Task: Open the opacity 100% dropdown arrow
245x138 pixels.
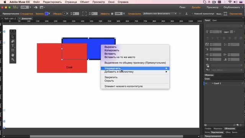Action: 124,14
